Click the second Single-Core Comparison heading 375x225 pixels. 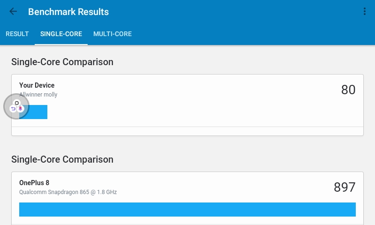(62, 159)
